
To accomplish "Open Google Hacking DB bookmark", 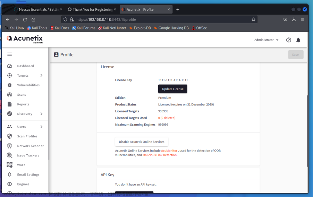I will pos(171,28).
